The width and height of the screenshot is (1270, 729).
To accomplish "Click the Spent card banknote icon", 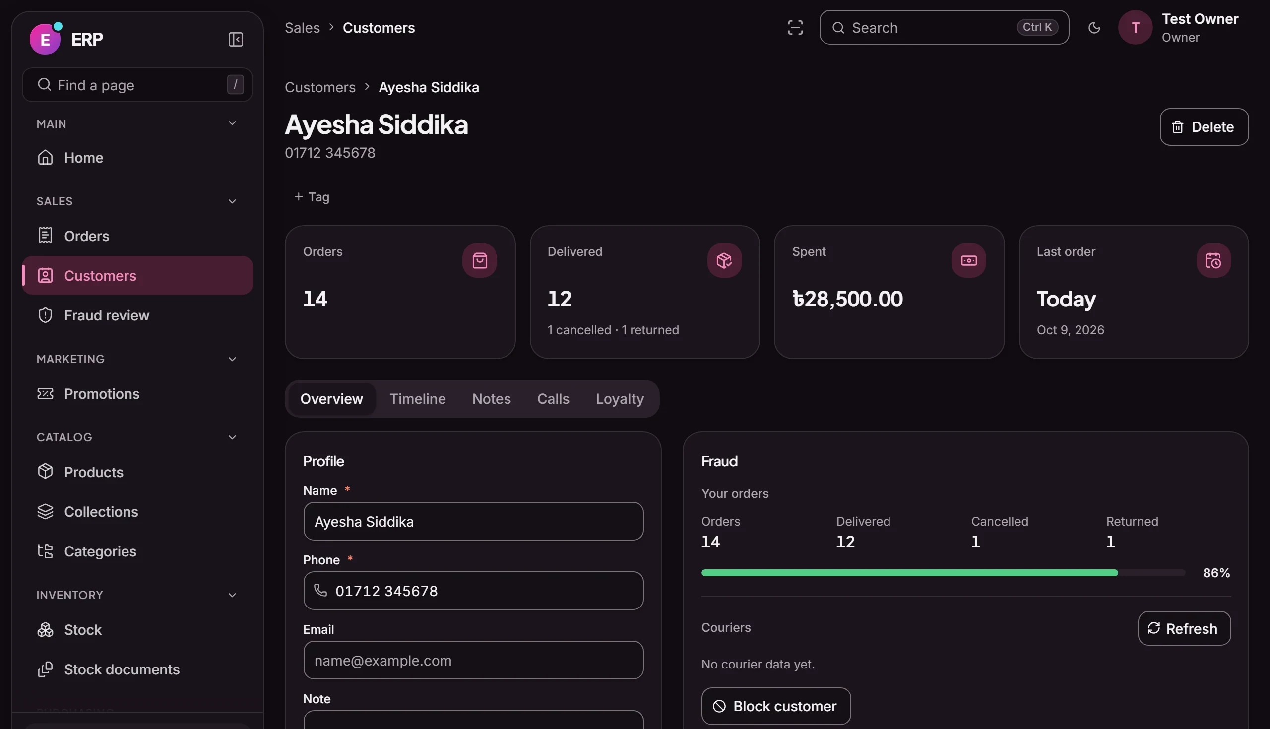I will tap(968, 260).
